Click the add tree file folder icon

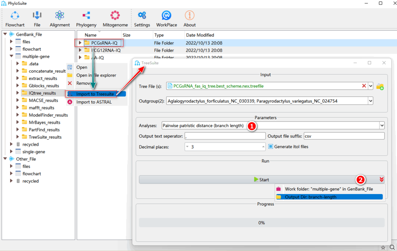(380, 87)
